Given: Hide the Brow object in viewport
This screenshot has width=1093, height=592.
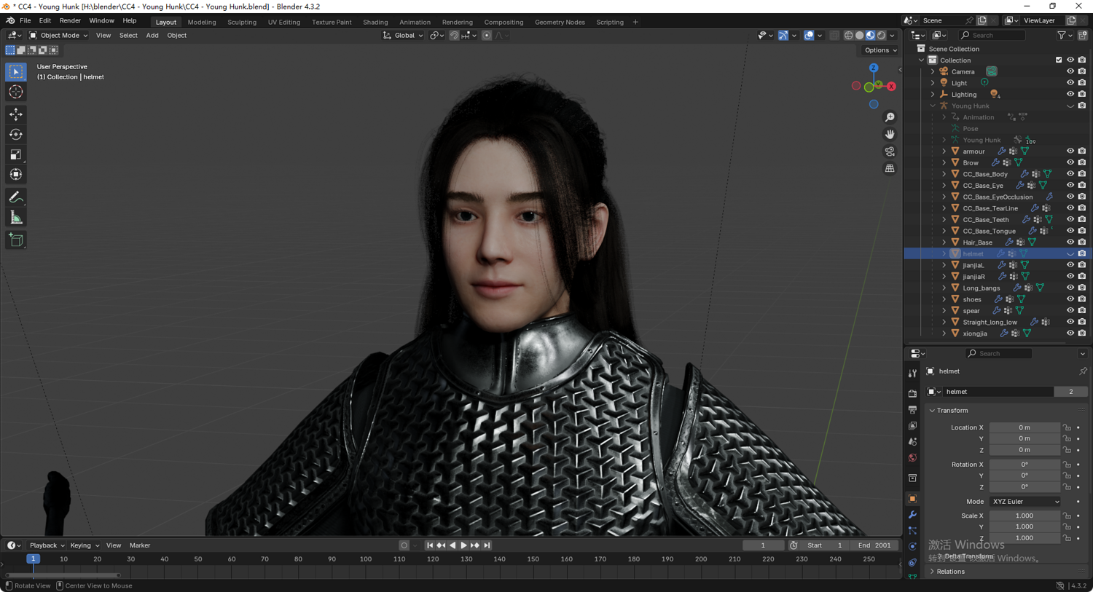Looking at the screenshot, I should (x=1070, y=162).
